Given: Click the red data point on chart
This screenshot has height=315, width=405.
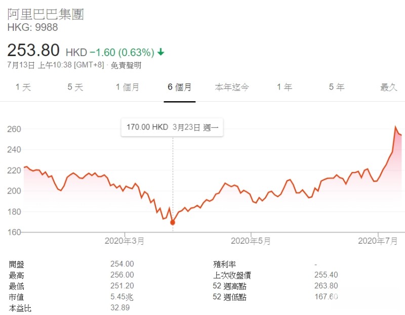Looking at the screenshot, I should point(173,222).
